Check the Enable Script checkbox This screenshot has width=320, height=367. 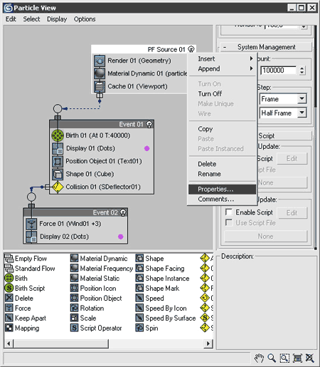[x=229, y=212]
